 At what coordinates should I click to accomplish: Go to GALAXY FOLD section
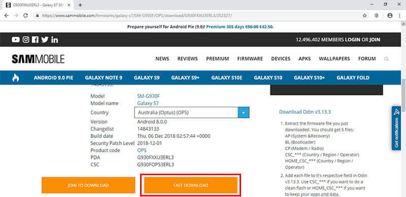coord(353,78)
